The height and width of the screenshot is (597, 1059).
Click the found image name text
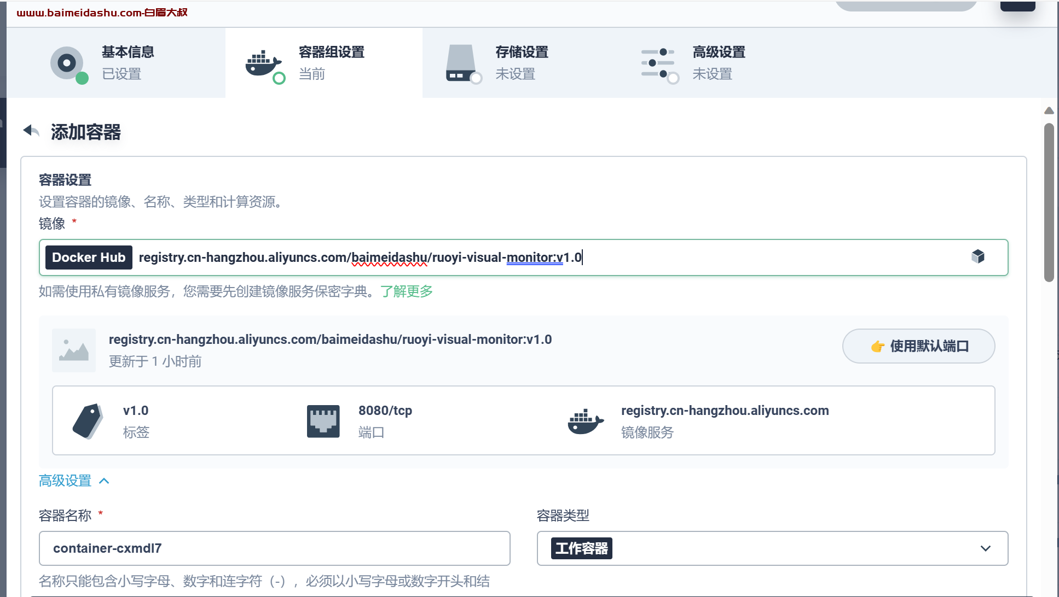pos(330,340)
